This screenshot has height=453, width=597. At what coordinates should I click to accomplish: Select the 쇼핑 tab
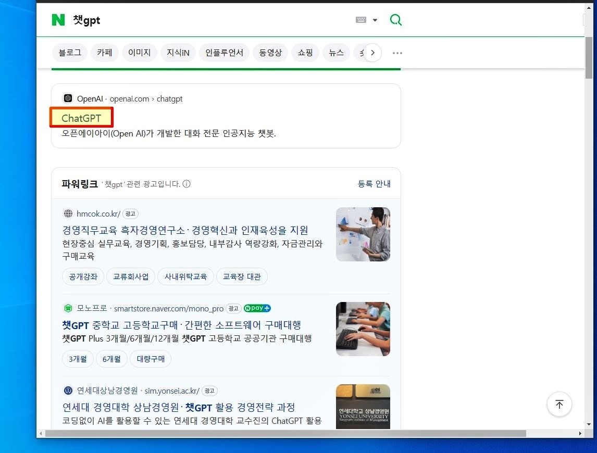pyautogui.click(x=305, y=53)
